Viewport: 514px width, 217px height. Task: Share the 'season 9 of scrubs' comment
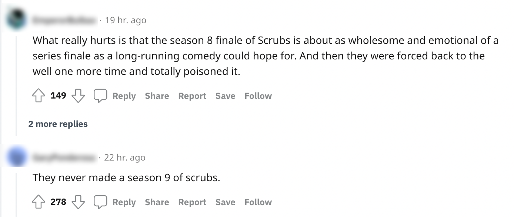[x=157, y=202]
